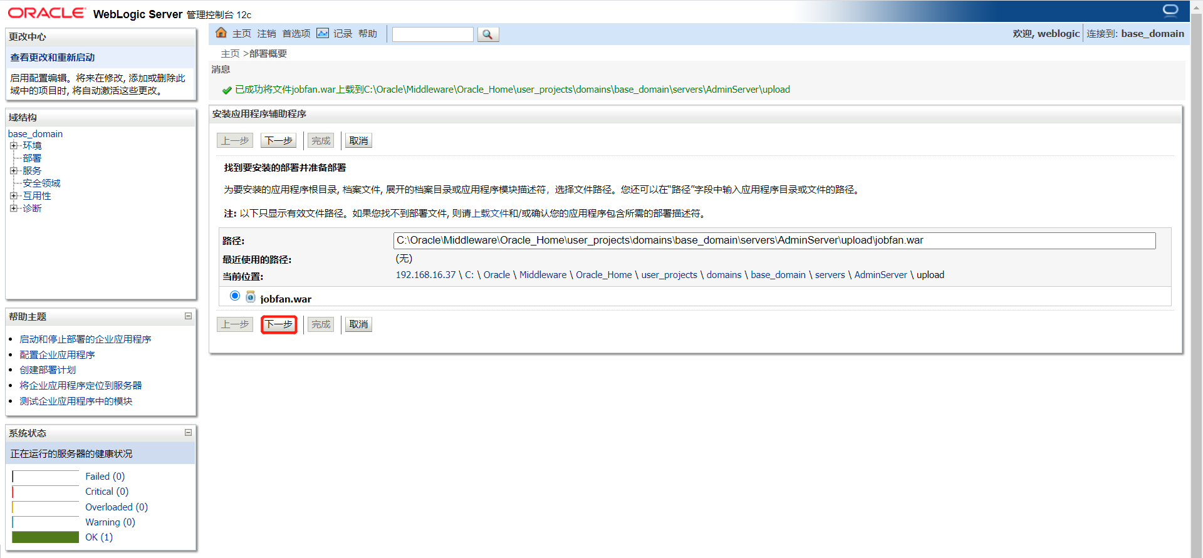Open help topic 配置企业应用程序
This screenshot has width=1203, height=558.
pos(57,355)
